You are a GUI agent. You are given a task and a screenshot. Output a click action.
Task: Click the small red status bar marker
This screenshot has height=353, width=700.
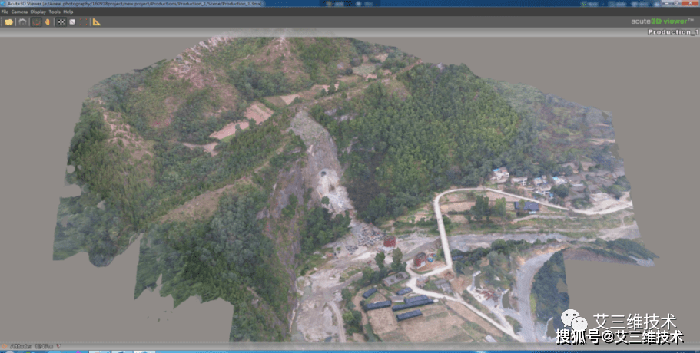coord(58,346)
